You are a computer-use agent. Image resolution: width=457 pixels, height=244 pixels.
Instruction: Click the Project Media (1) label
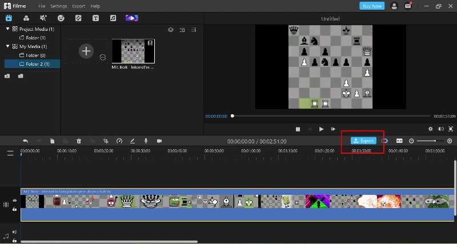(37, 29)
